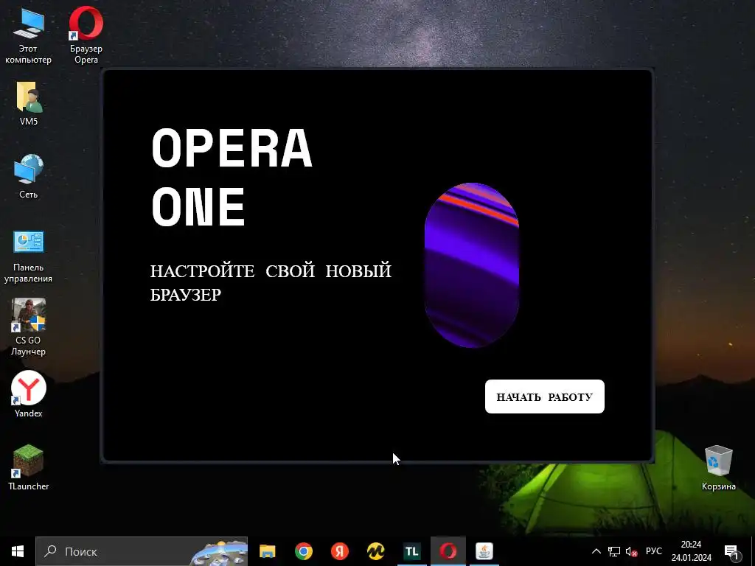Screen dimensions: 755x566
Task: Open the Yandex Market taskbar icon
Action: coord(375,551)
